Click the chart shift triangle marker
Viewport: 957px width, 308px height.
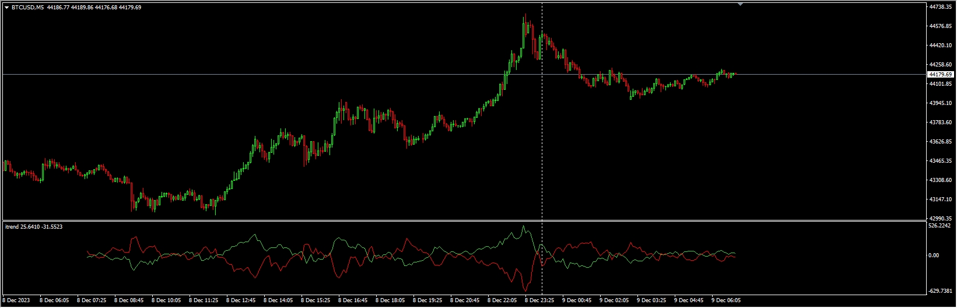click(740, 4)
